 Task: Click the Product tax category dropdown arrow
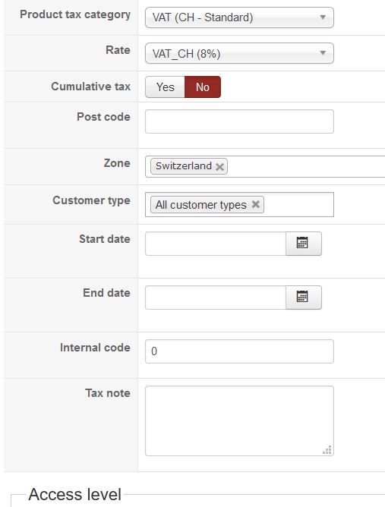point(323,17)
